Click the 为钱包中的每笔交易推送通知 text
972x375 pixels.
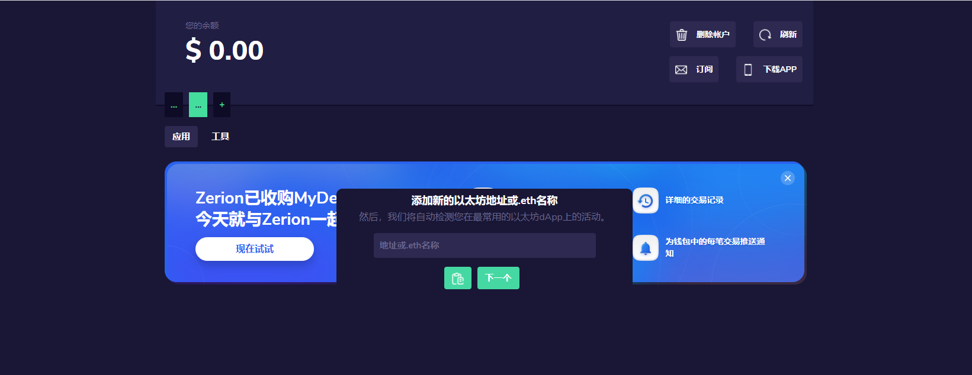tap(715, 247)
